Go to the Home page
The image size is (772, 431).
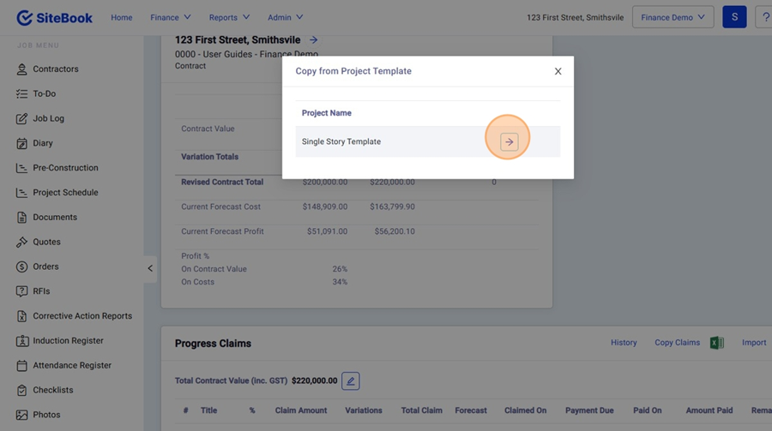click(122, 17)
